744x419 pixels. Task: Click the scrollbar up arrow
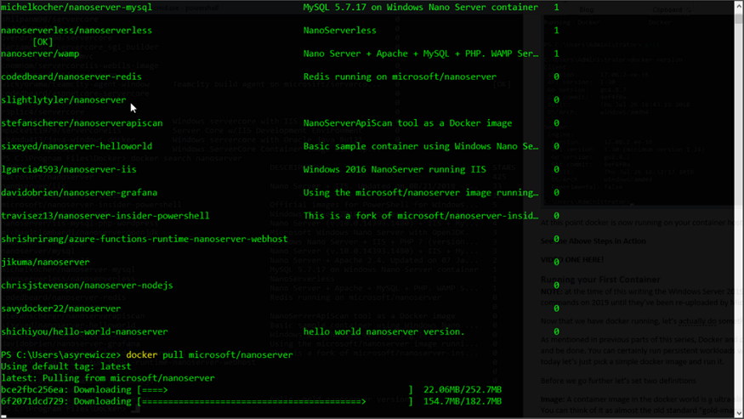point(739,5)
